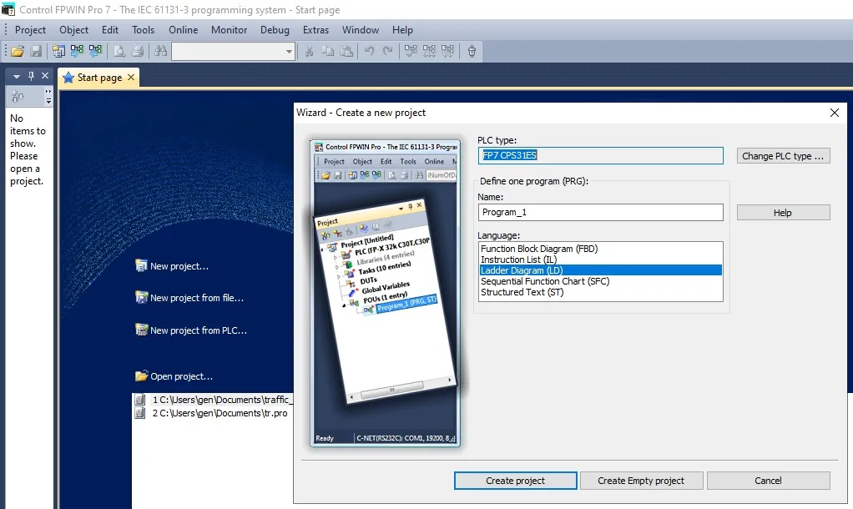Open the side panel dropdown arrow menu

pos(17,76)
